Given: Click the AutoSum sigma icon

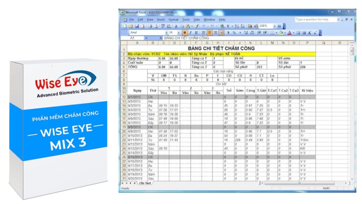Looking at the screenshot, I should 228,26.
